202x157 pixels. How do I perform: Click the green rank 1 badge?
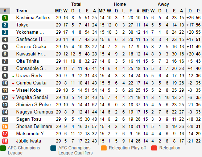click(5, 18)
